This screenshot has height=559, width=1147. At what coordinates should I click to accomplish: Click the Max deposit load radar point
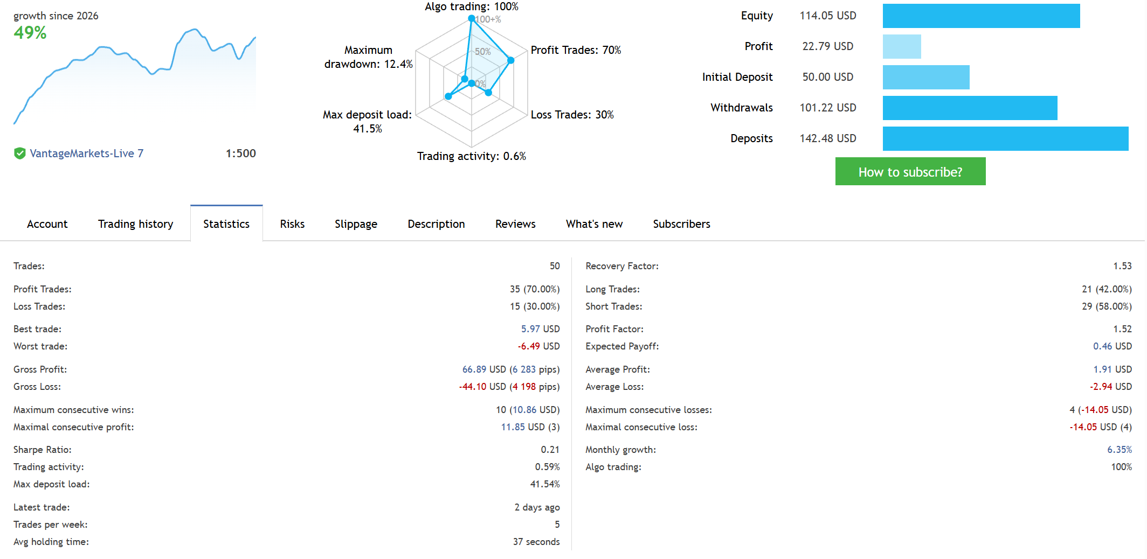coord(448,96)
